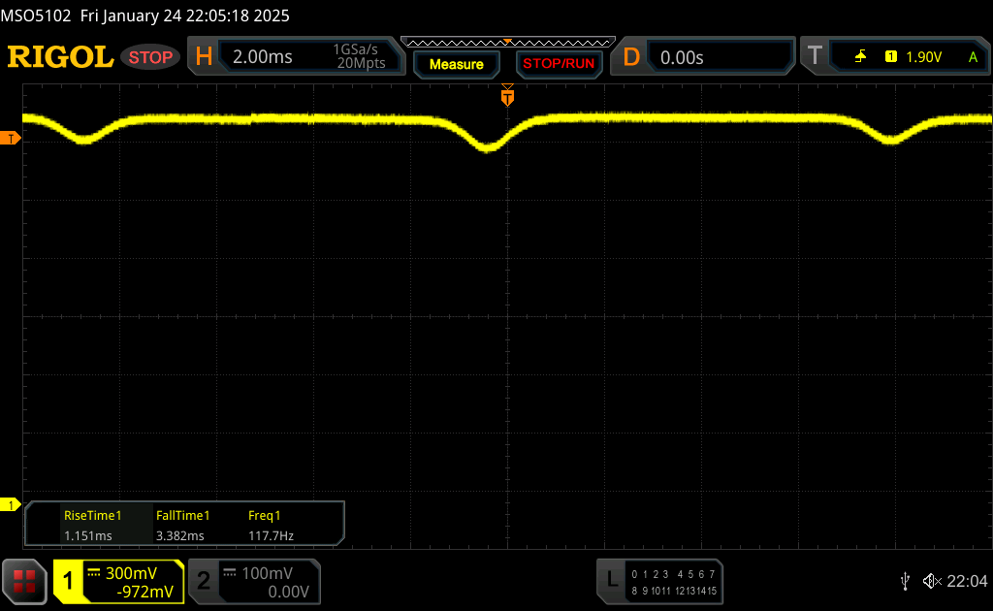Viewport: 993px width, 611px height.
Task: Open the red grid function menu icon
Action: tap(24, 581)
